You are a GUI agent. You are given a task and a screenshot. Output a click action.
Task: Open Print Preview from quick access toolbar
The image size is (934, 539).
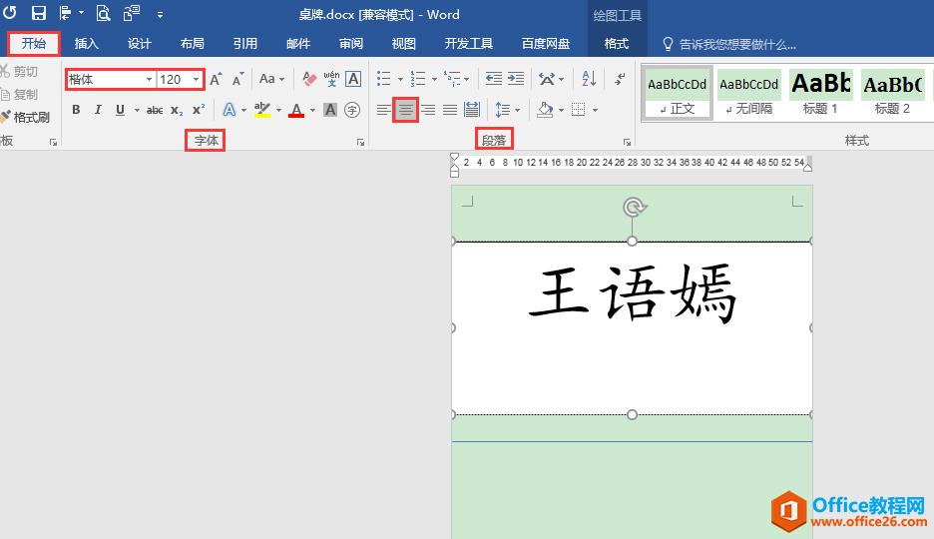pos(103,13)
